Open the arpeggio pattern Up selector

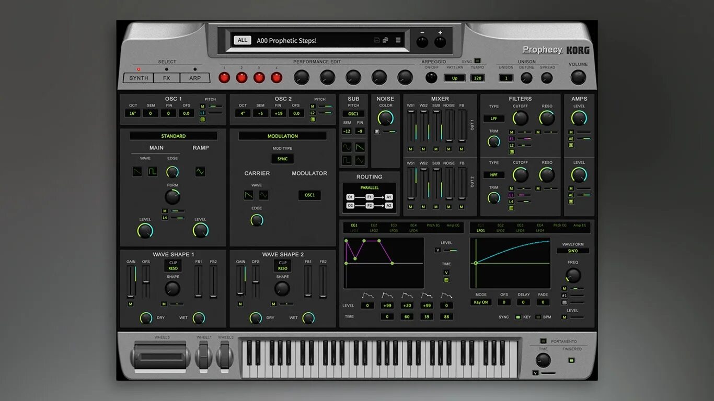pyautogui.click(x=455, y=78)
